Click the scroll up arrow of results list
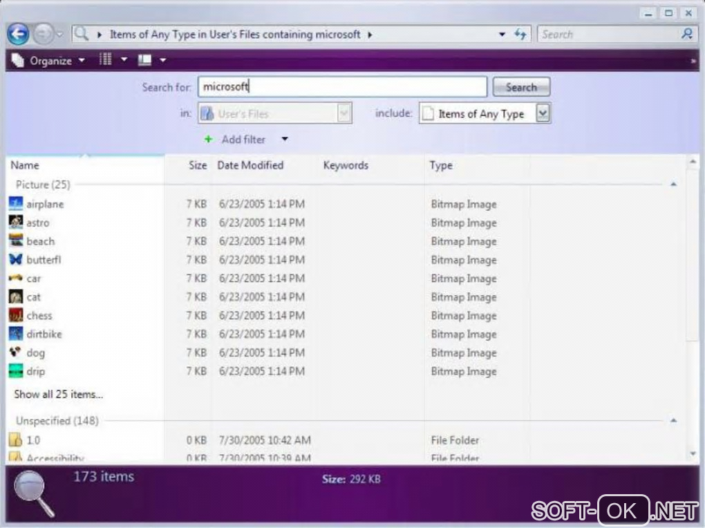Screen dimensions: 705x528 pyautogui.click(x=693, y=162)
